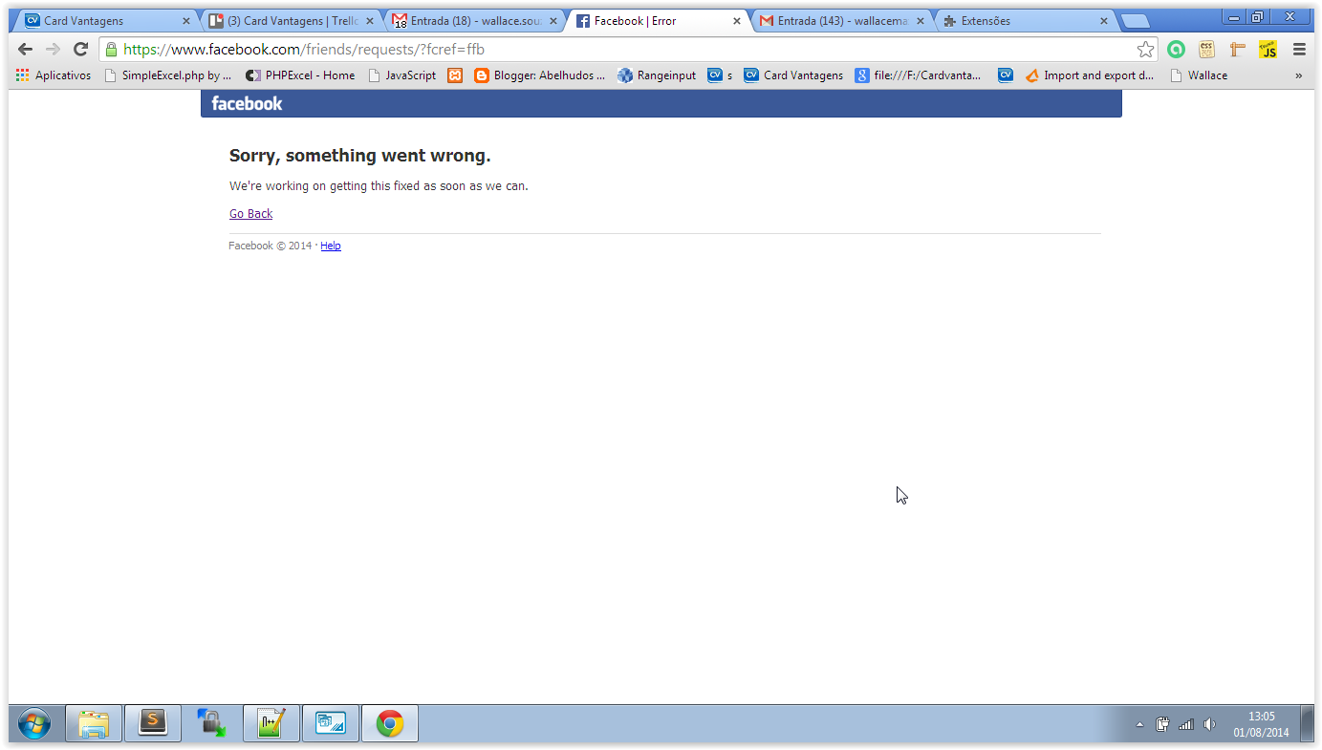Open the padlock transfer app on taskbar
The image size is (1322, 750).
tap(211, 723)
